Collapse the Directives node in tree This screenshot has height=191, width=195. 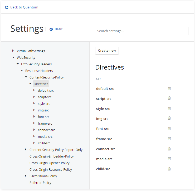(30, 84)
